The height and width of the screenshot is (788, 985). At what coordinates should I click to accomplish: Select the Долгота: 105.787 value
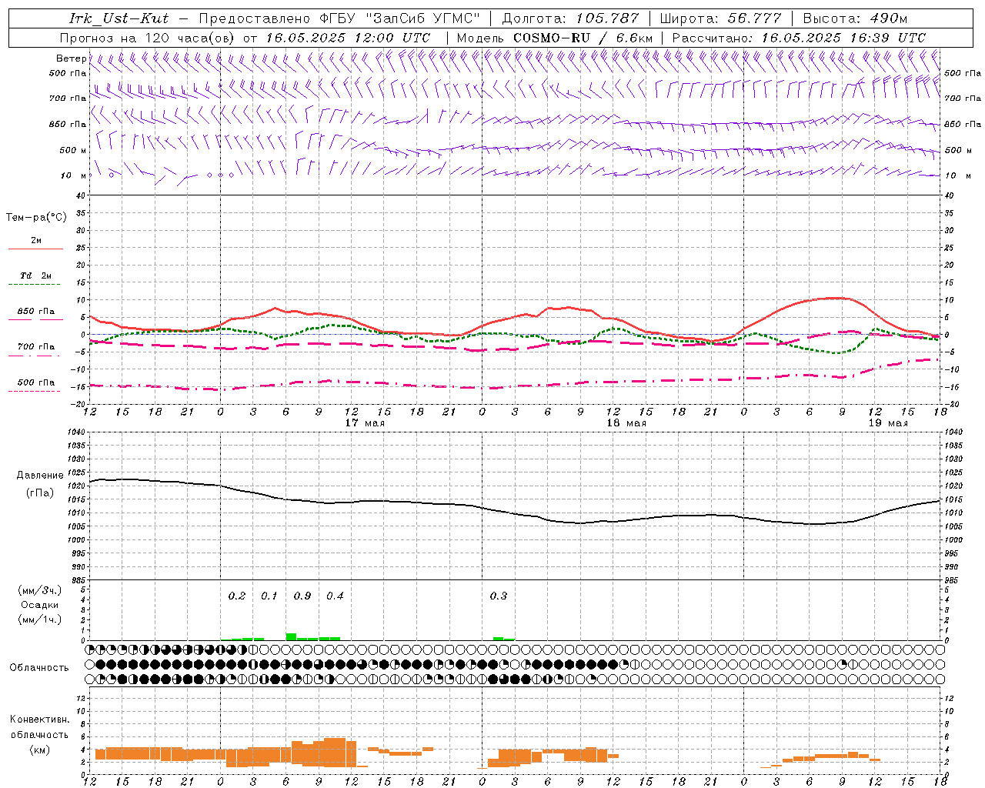click(x=570, y=18)
